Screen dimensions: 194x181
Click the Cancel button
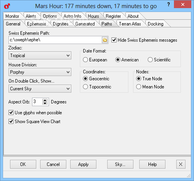click(53, 164)
